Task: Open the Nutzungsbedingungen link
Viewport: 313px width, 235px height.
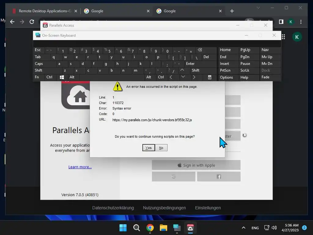Action: pyautogui.click(x=164, y=208)
